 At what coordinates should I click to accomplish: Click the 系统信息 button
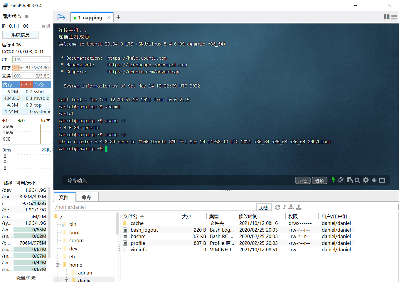[x=20, y=35]
